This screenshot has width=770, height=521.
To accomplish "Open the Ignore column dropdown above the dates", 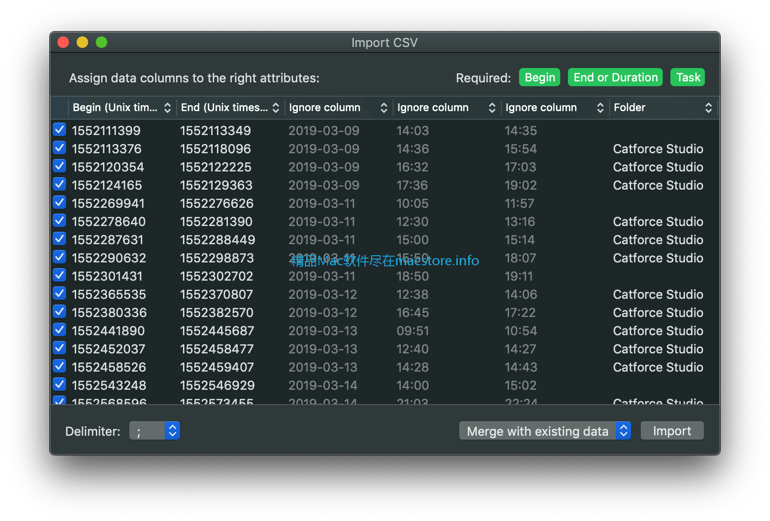I will point(338,108).
